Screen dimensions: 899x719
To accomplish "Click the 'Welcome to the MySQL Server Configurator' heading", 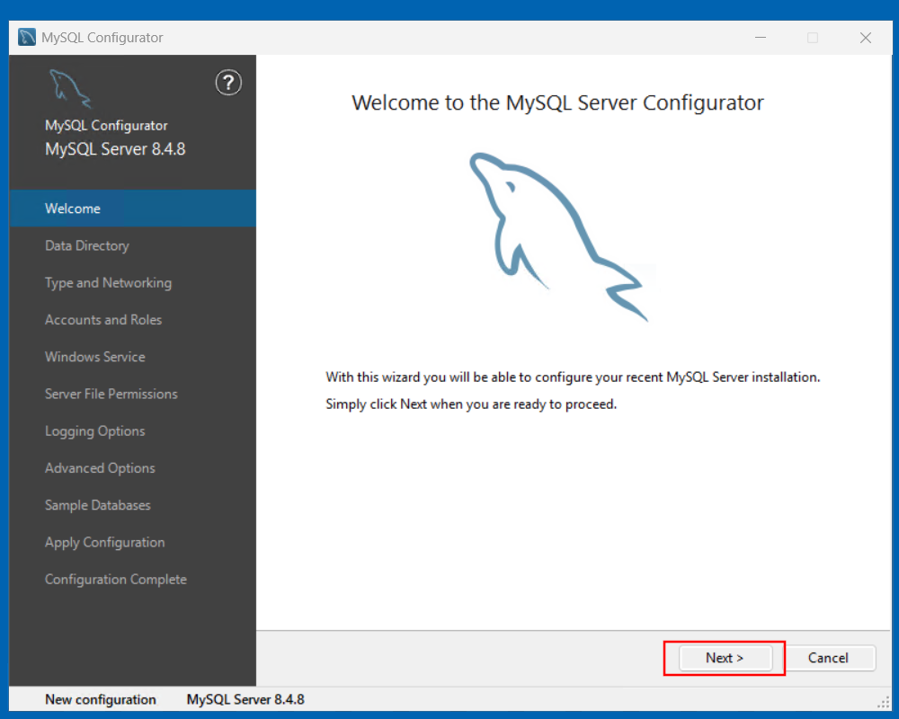I will (558, 102).
